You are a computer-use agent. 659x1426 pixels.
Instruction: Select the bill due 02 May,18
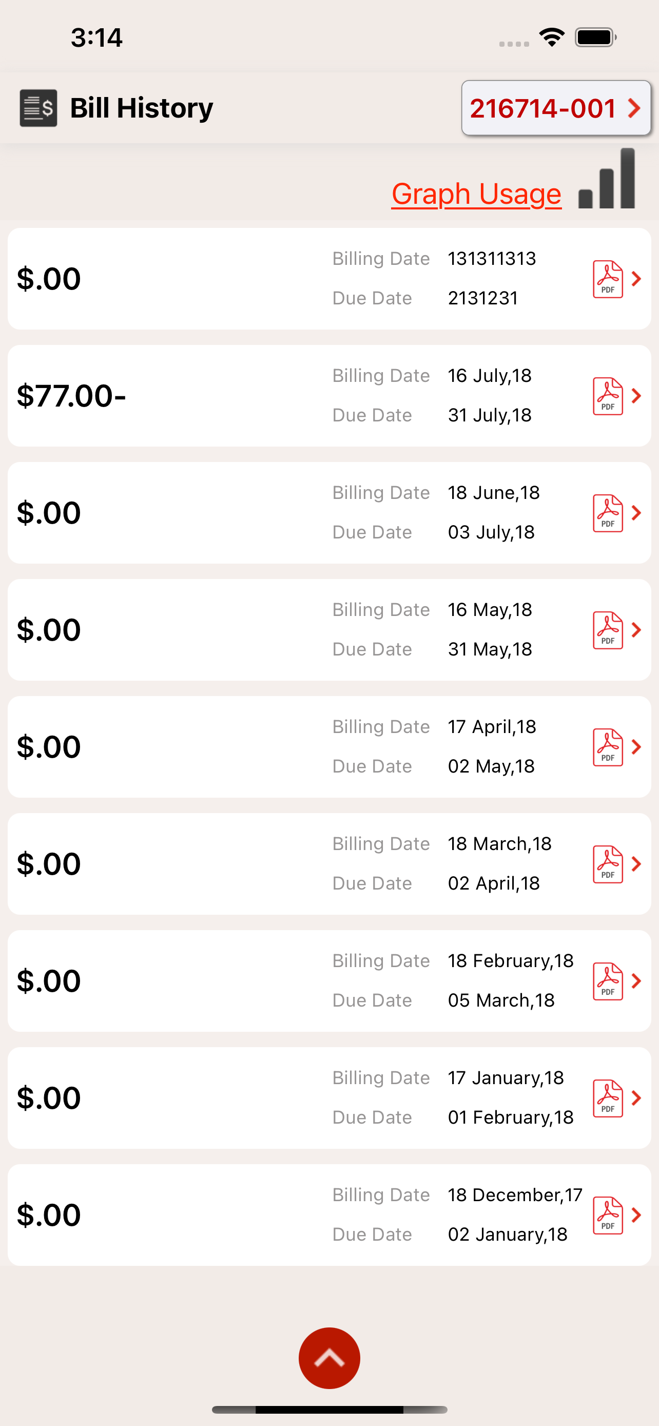coord(329,747)
